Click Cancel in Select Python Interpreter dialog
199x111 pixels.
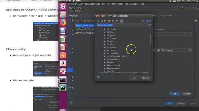[146, 78]
